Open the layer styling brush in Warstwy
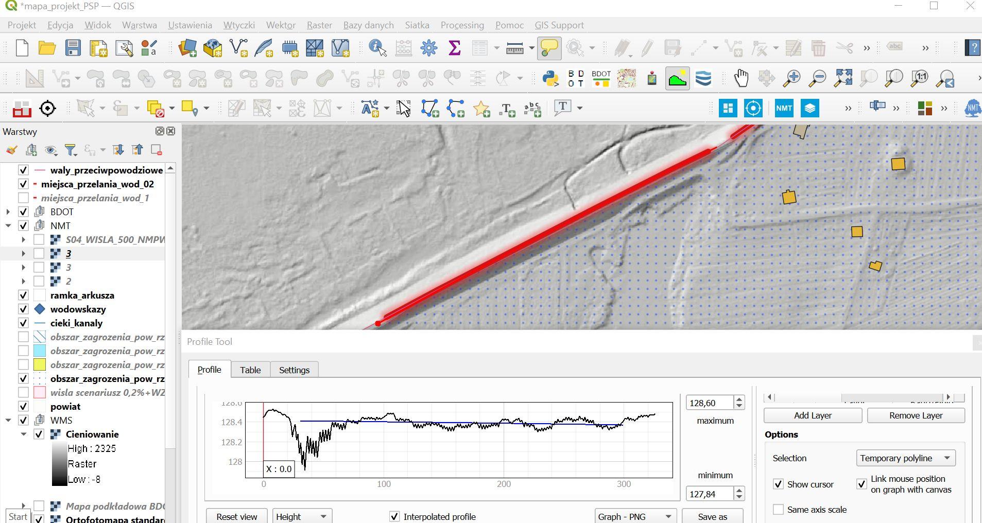982x523 pixels. click(11, 150)
